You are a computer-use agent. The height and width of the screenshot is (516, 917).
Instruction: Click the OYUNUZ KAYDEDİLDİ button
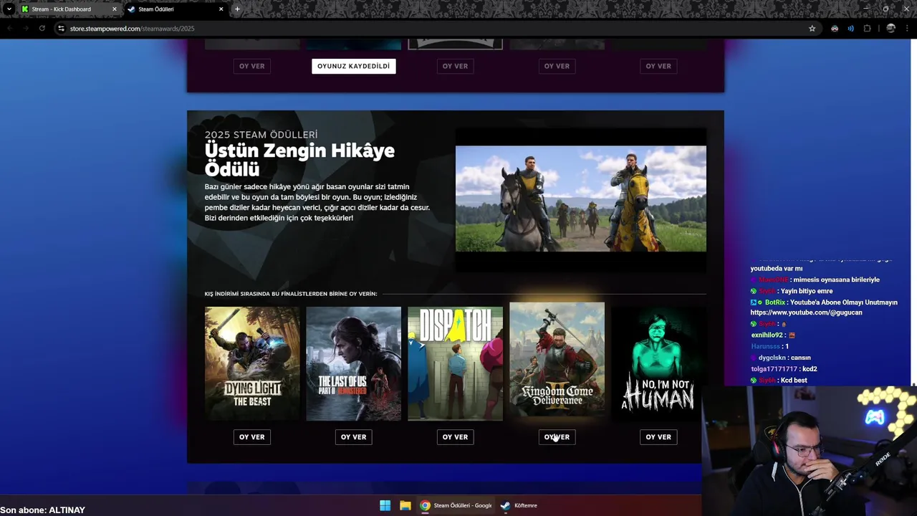tap(353, 66)
